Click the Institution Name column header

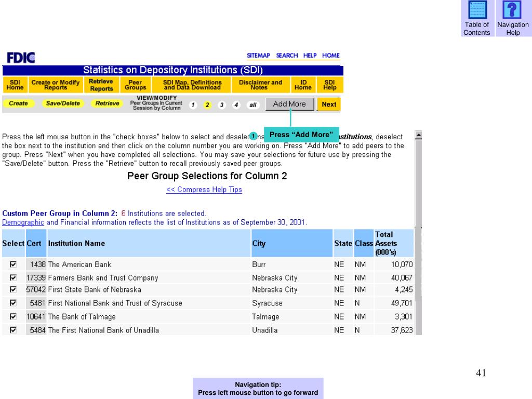[149, 243]
